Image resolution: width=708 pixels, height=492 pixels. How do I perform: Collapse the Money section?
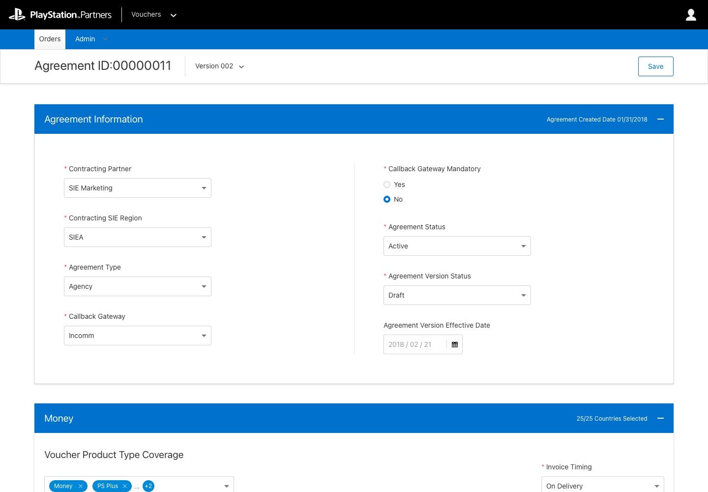point(660,418)
